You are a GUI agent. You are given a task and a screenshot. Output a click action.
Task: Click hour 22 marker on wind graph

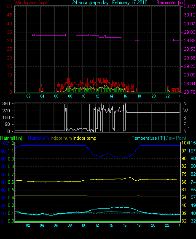tap(167, 96)
